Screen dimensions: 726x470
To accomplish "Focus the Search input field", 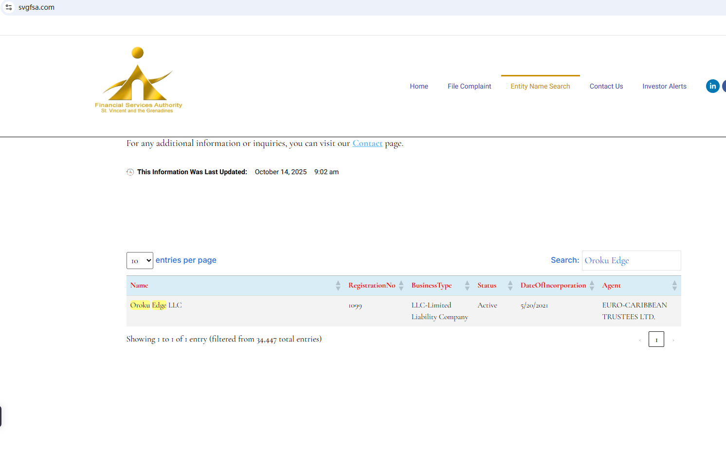I will (x=631, y=261).
